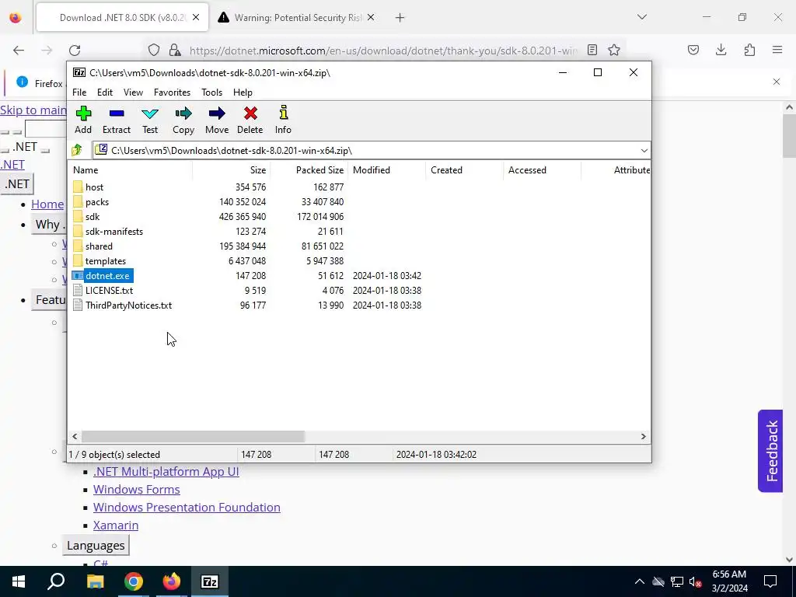Show hidden system tray icons
796x597 pixels.
[639, 581]
